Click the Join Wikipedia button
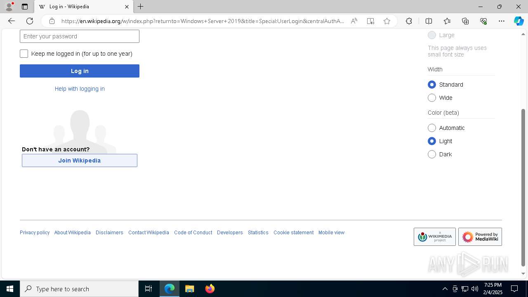 click(x=80, y=160)
